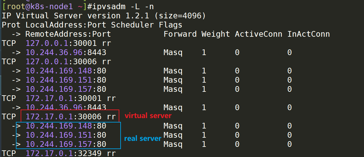Click 10.244.169.157:80 inside the blue box

click(66, 144)
